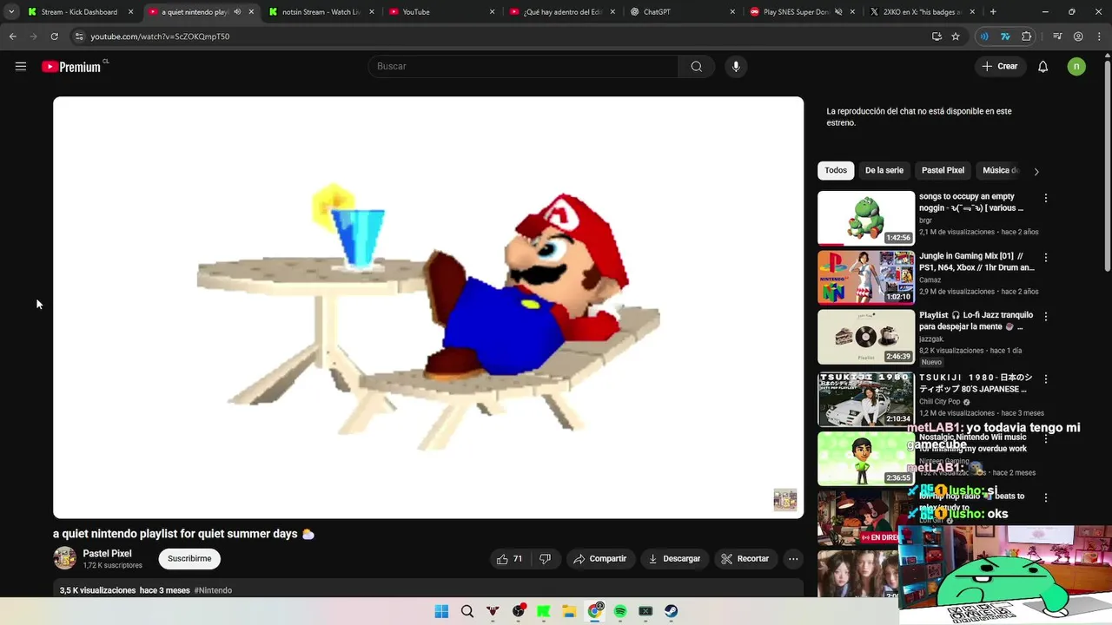The height and width of the screenshot is (625, 1112).
Task: Expand browser tab search dropdown
Action: click(11, 12)
